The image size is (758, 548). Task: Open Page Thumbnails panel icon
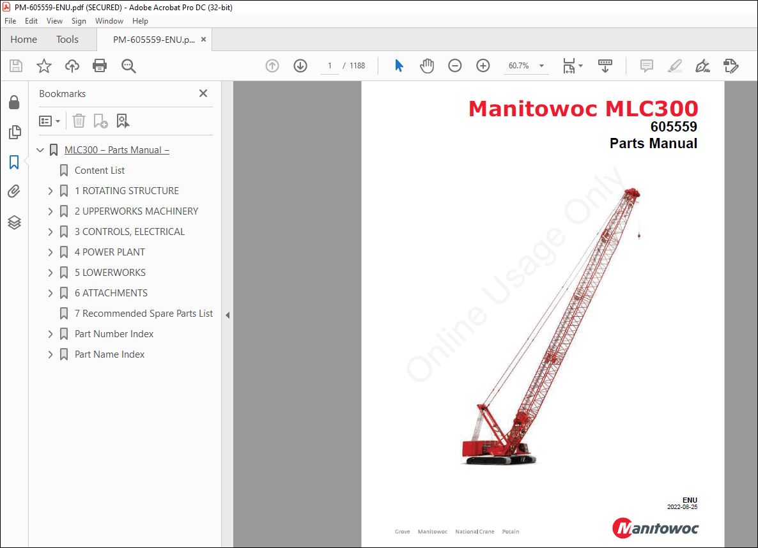point(15,132)
